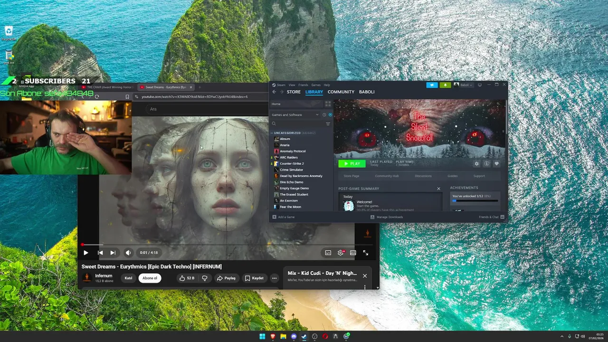
Task: Switch Steam library to grid collections view
Action: pos(328,104)
